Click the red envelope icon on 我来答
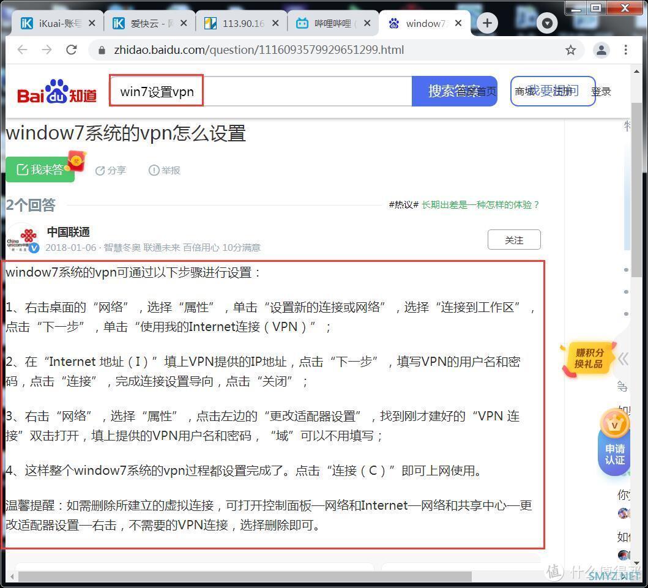 point(76,161)
